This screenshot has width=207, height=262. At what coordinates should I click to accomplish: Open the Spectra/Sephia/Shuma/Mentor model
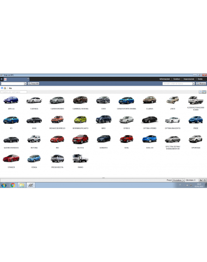(172, 139)
